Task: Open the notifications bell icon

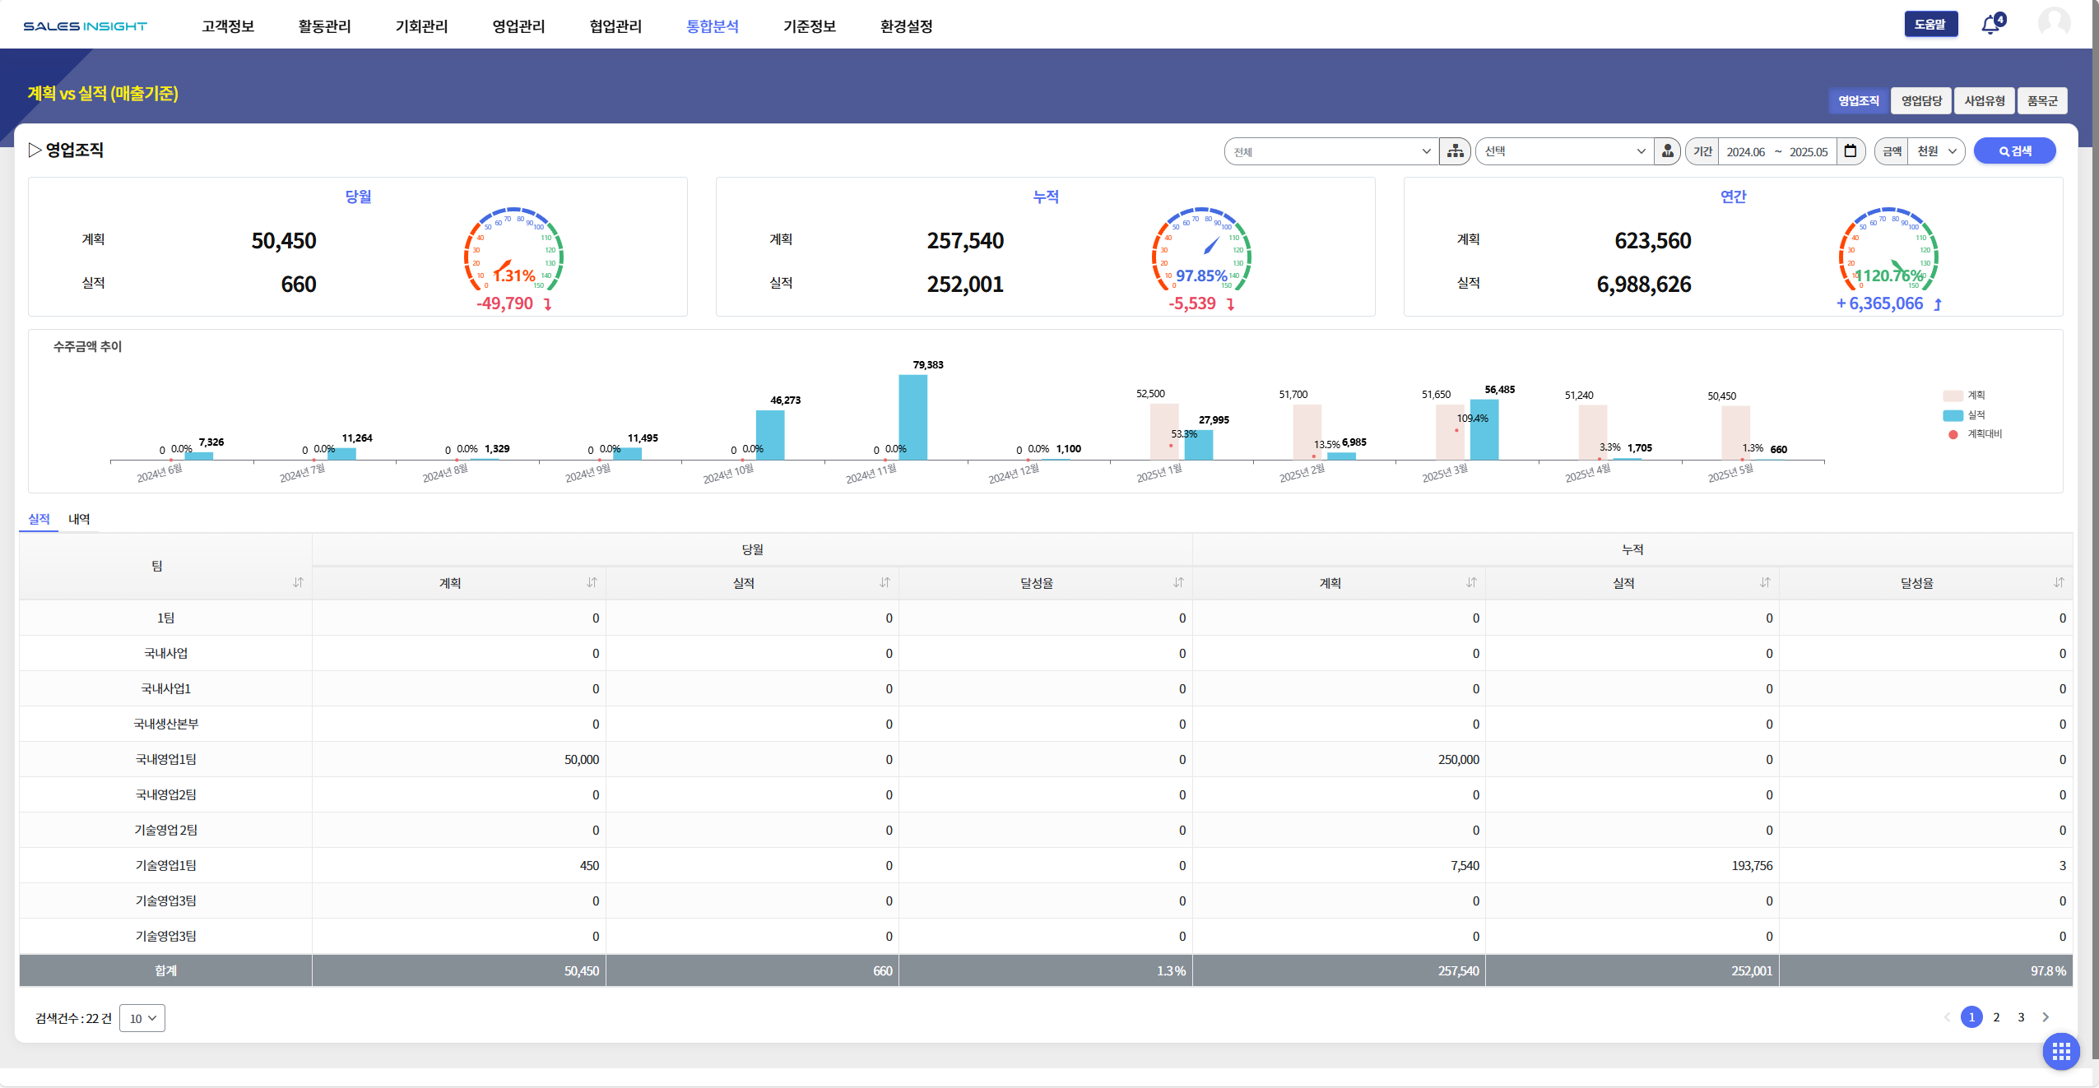Action: pos(1990,25)
